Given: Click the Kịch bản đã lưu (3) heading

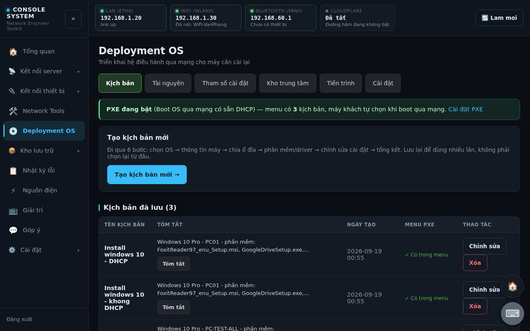Looking at the screenshot, I should [x=140, y=208].
